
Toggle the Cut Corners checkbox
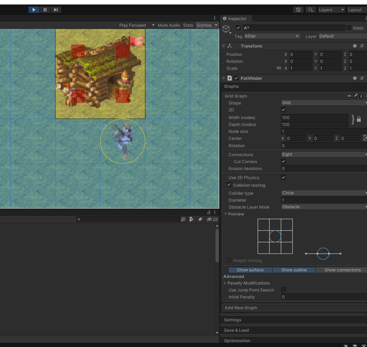click(x=283, y=162)
